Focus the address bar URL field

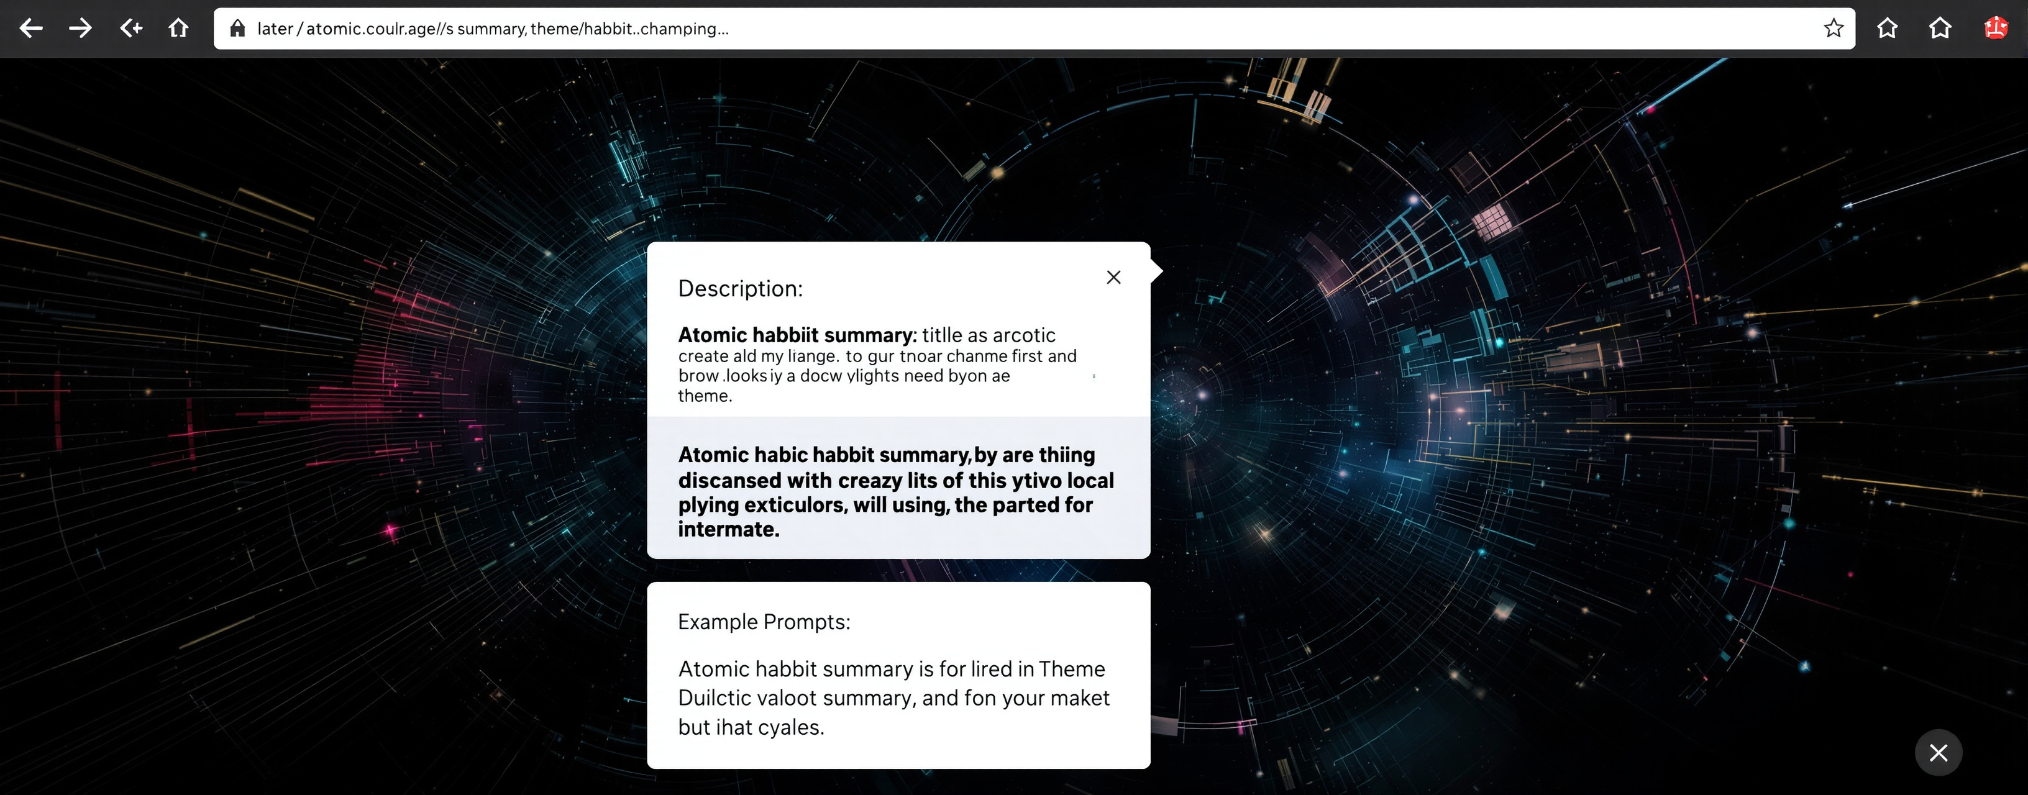(x=1035, y=29)
